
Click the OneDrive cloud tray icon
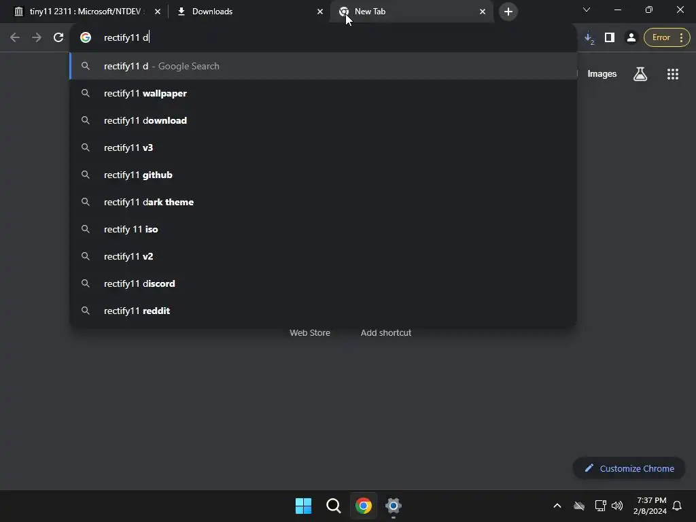579,506
